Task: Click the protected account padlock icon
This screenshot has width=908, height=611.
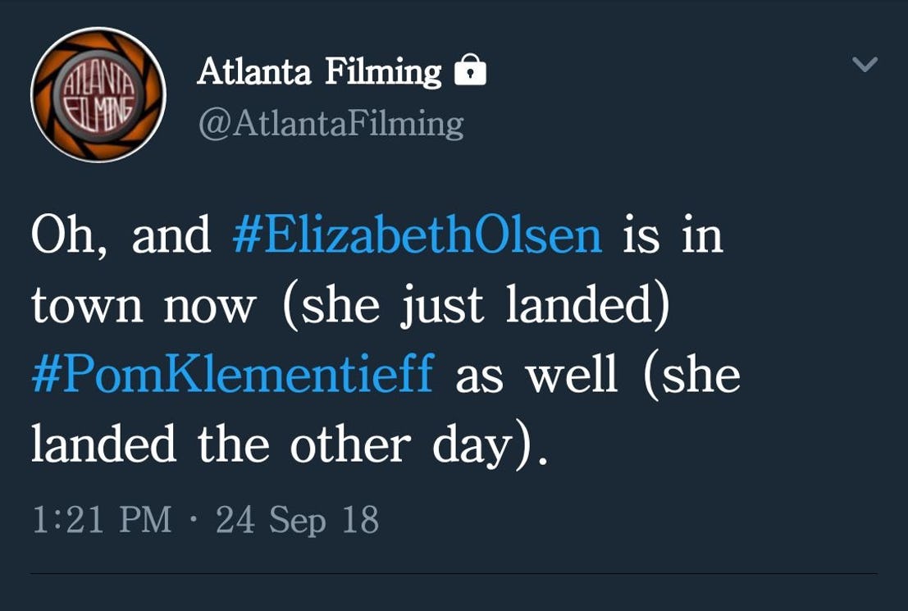Action: 470,70
